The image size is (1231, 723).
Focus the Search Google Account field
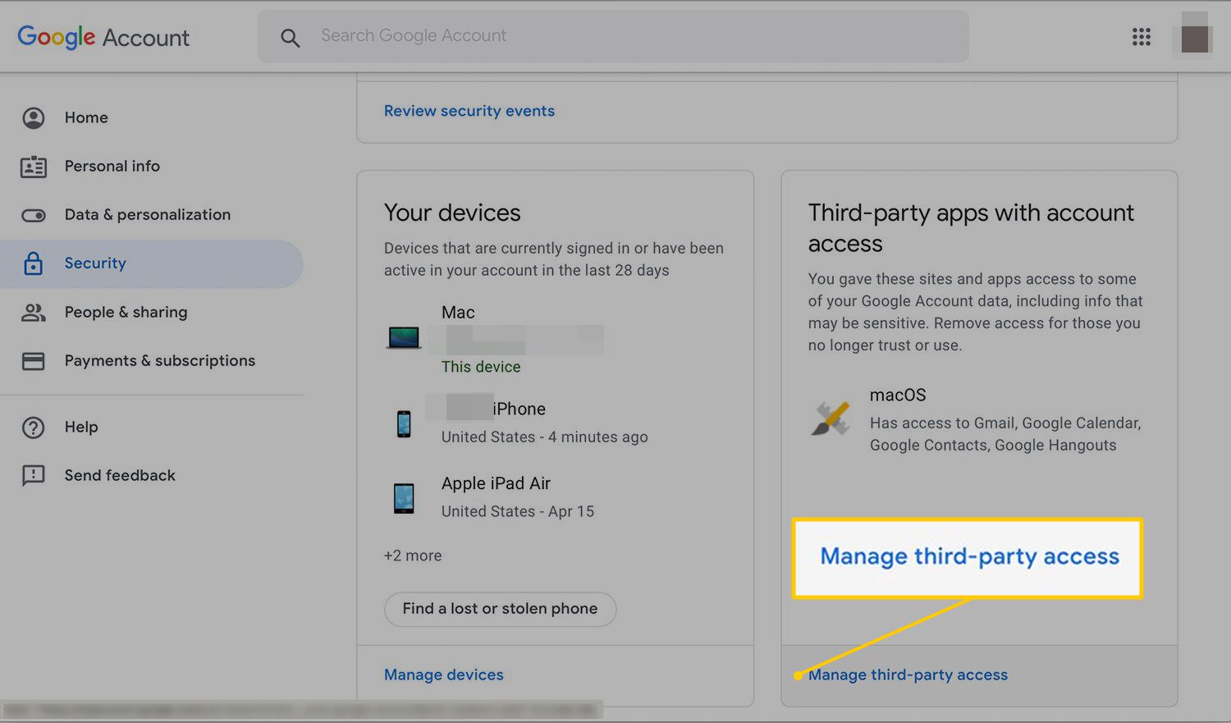tap(612, 36)
